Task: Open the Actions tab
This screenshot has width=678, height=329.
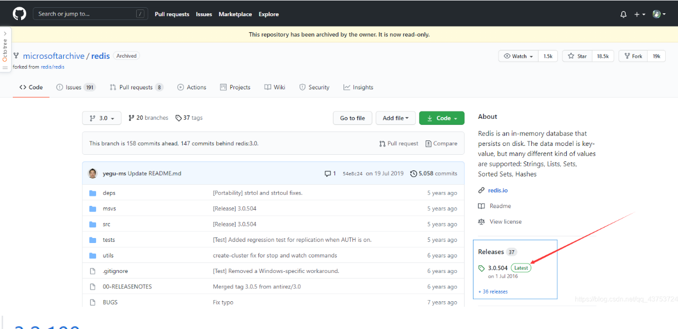Action: coord(192,87)
